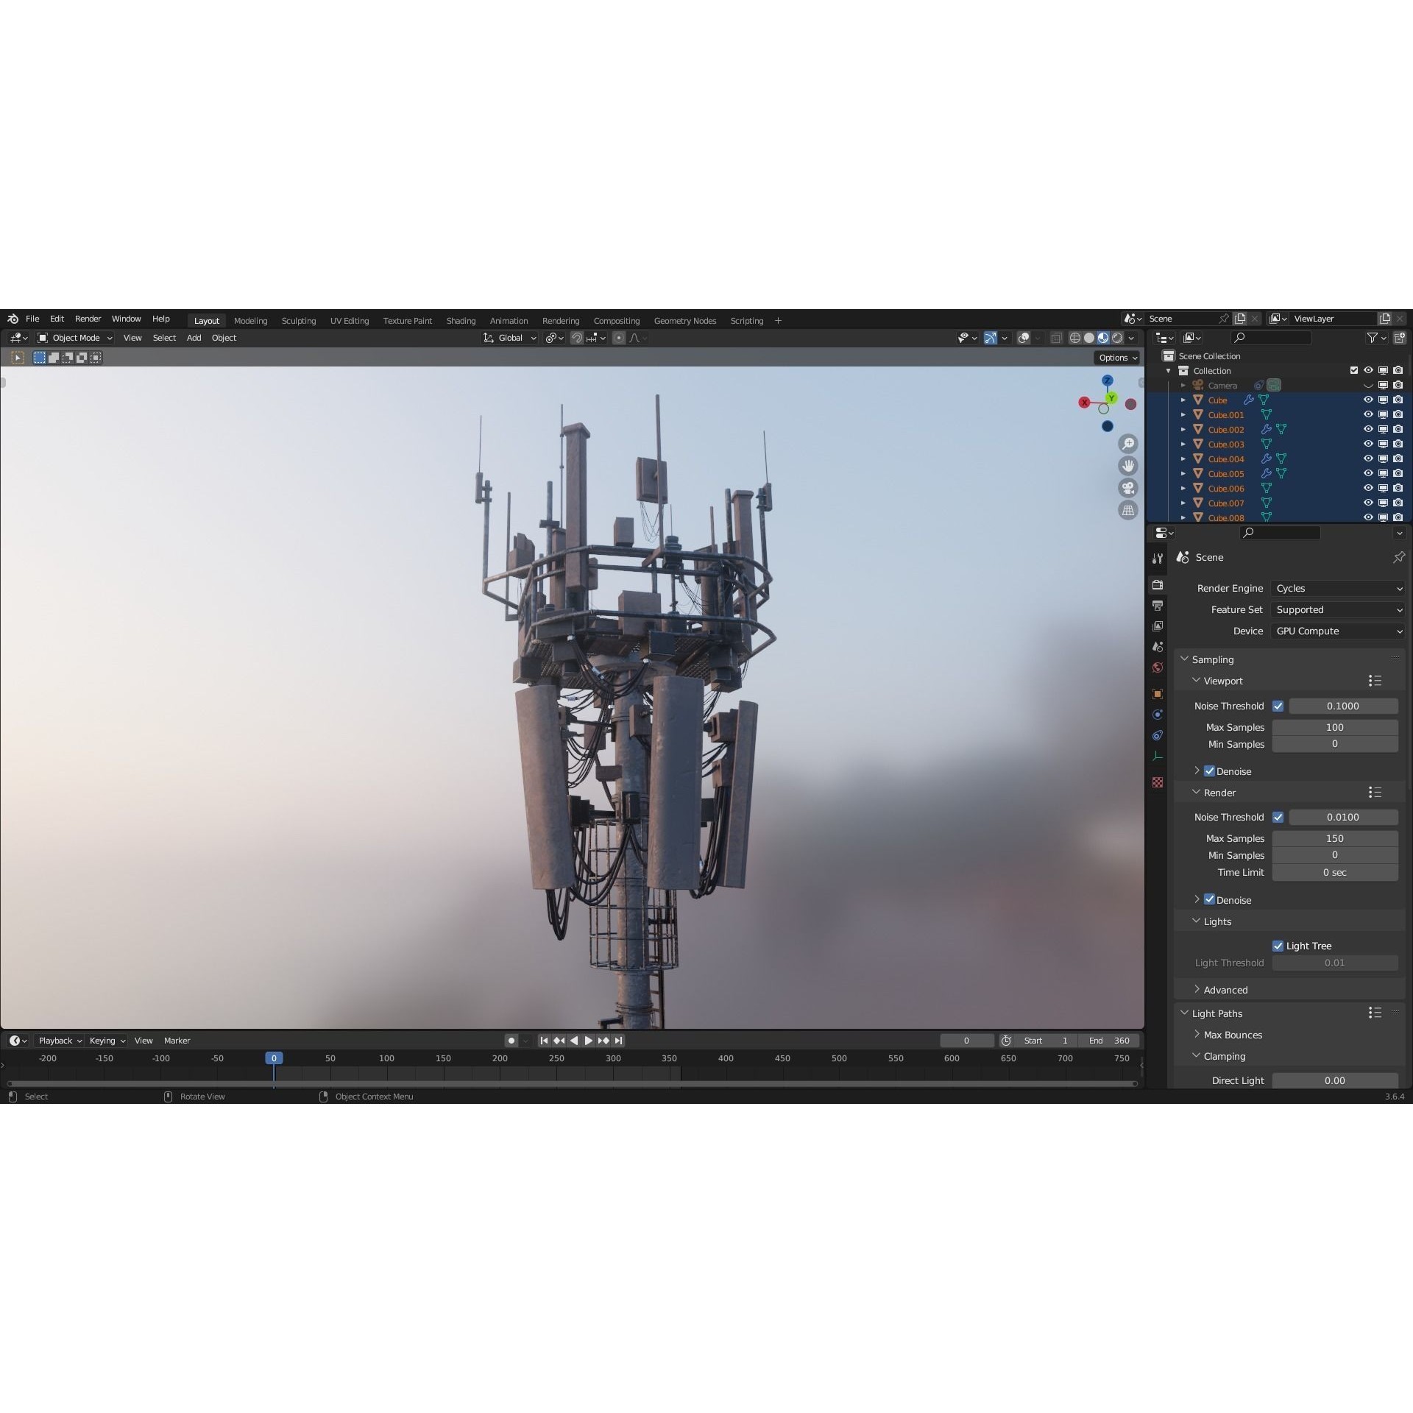Click the Direct Light value slider

click(1334, 1080)
